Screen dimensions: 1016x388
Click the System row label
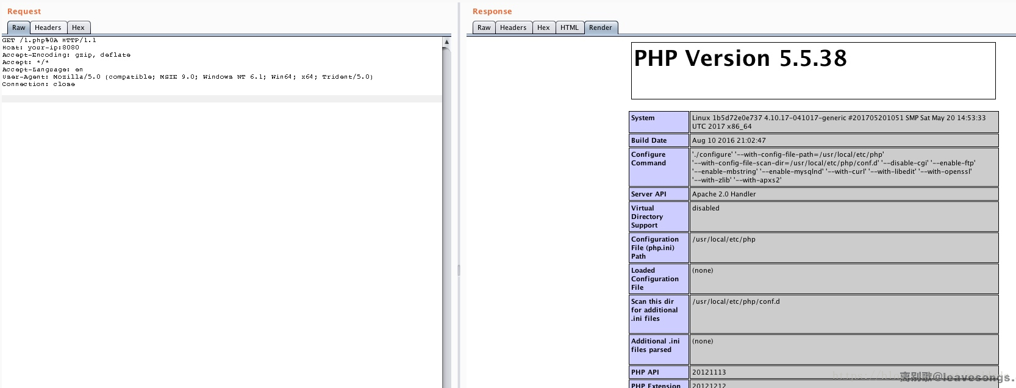(x=659, y=122)
